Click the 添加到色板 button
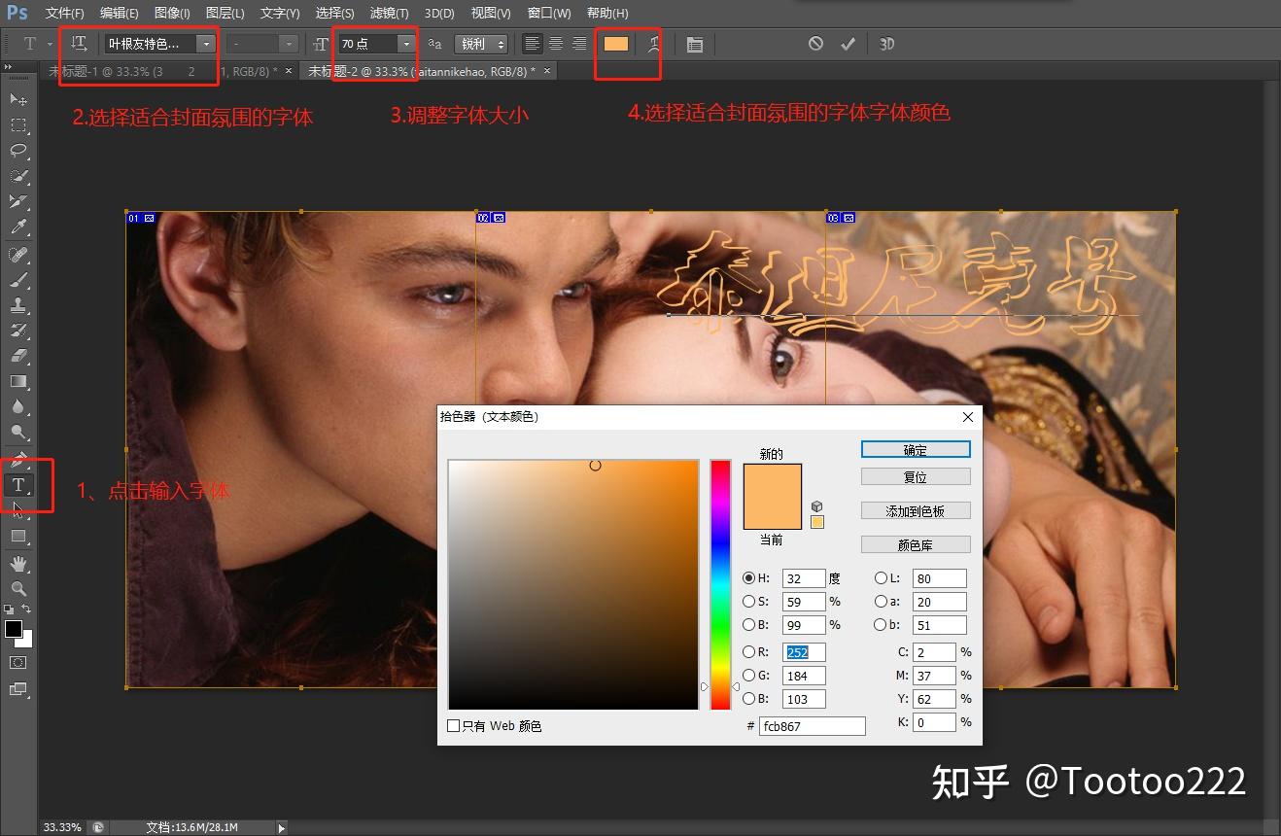1281x836 pixels. tap(916, 510)
